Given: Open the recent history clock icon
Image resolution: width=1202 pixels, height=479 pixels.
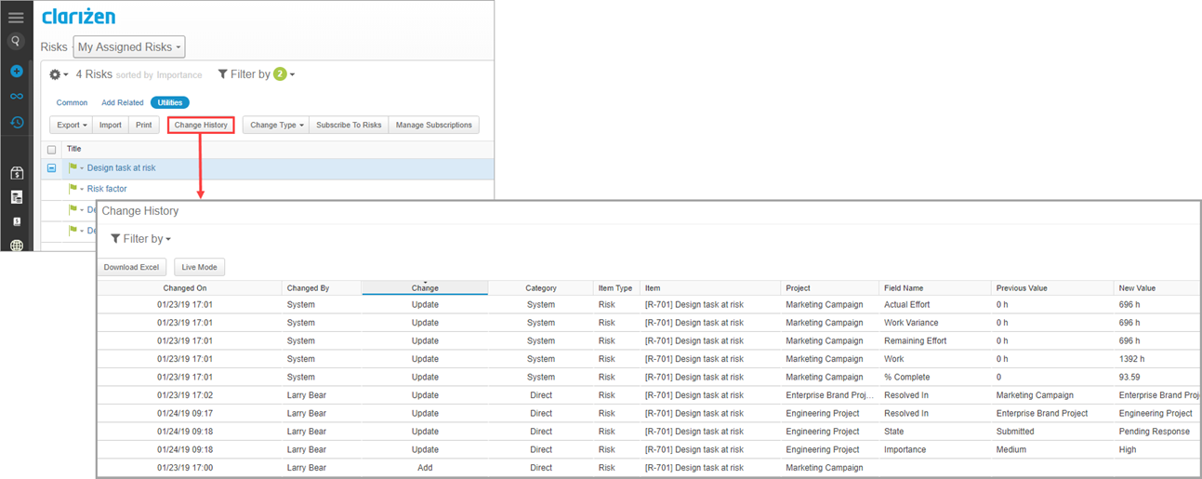Looking at the screenshot, I should (x=16, y=122).
